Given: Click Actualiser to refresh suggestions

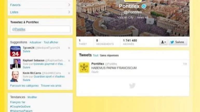Looking at the screenshot, I should point(36,42).
